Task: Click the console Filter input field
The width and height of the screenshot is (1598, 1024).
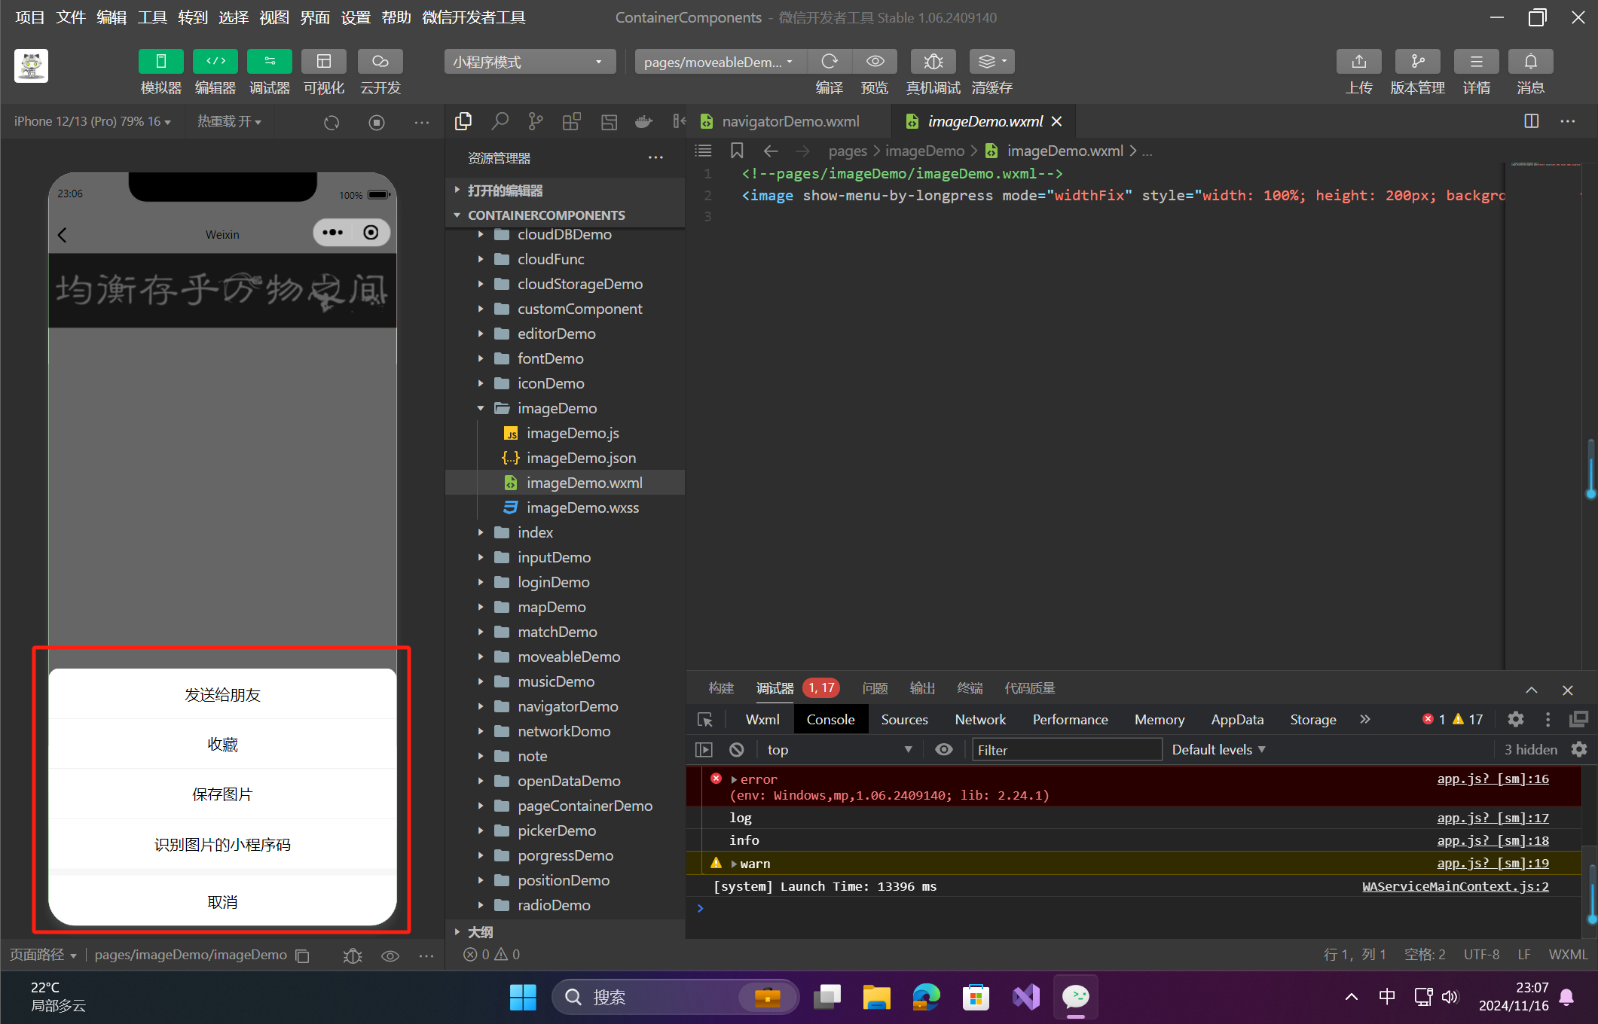Action: 1066,750
